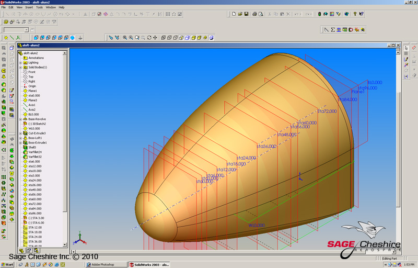This screenshot has width=418, height=268.
Task: Click the Windows Start button
Action: coord(8,265)
